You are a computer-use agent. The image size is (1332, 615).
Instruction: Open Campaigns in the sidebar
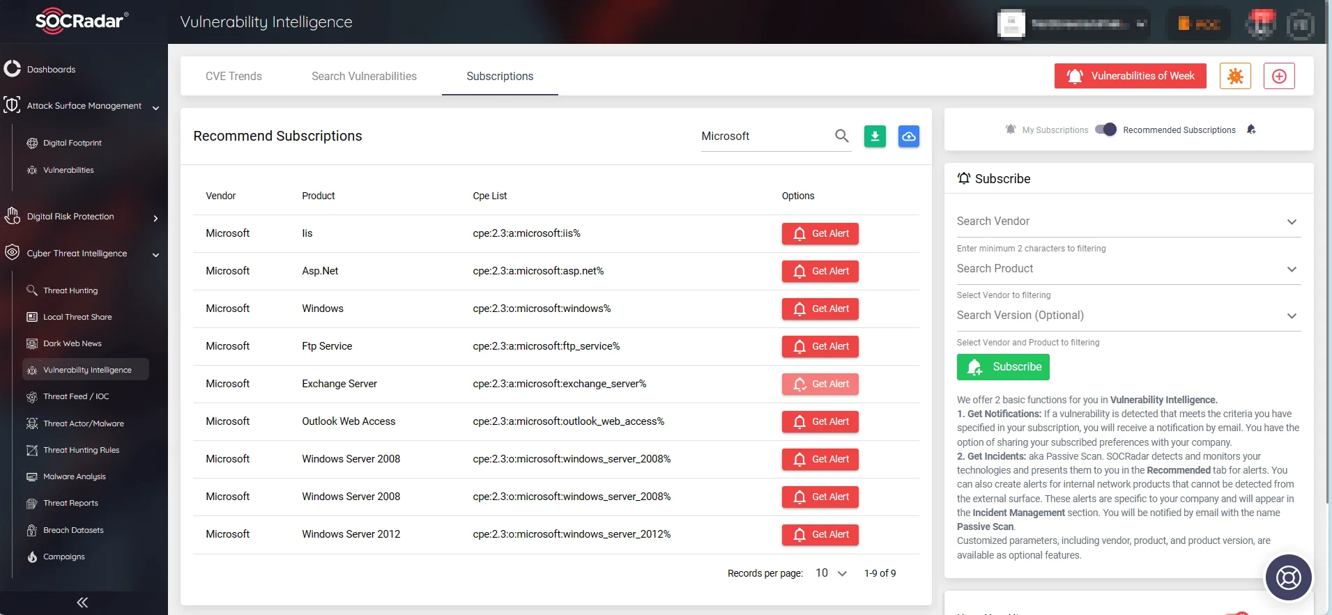point(63,556)
